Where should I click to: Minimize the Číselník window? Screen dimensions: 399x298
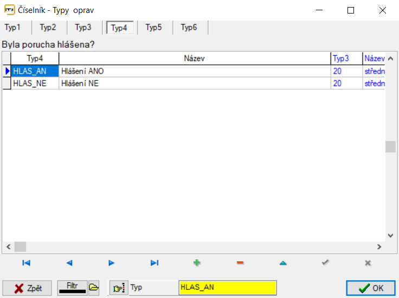pyautogui.click(x=319, y=10)
